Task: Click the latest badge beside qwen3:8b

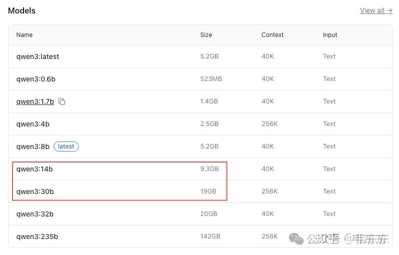Action: (x=66, y=146)
